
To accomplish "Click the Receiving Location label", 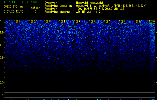I will pos(58,6).
